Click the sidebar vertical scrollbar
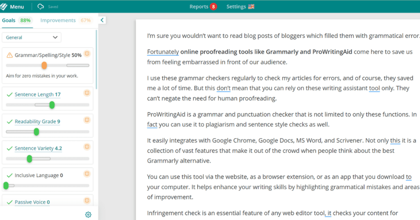Viewport: 420px width, 220px height. pyautogui.click(x=96, y=60)
